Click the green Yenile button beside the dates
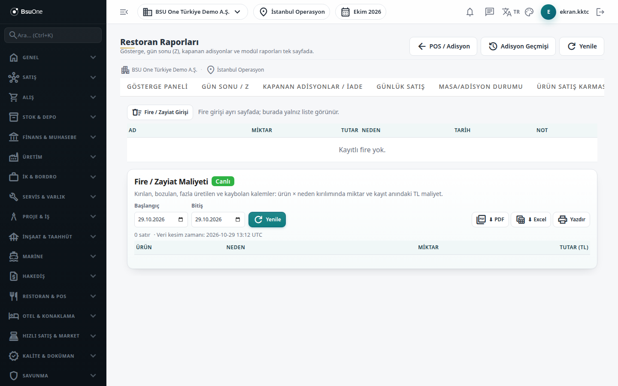 [x=267, y=220]
